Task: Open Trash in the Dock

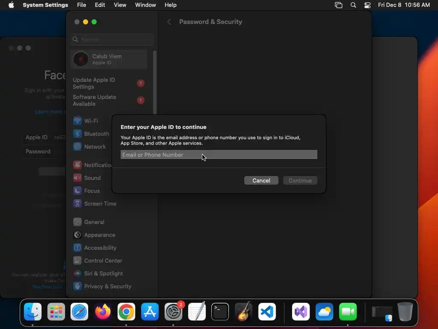Action: pos(405,312)
